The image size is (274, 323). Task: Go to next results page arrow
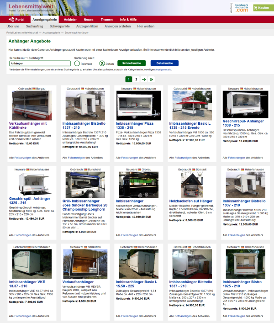(144, 79)
